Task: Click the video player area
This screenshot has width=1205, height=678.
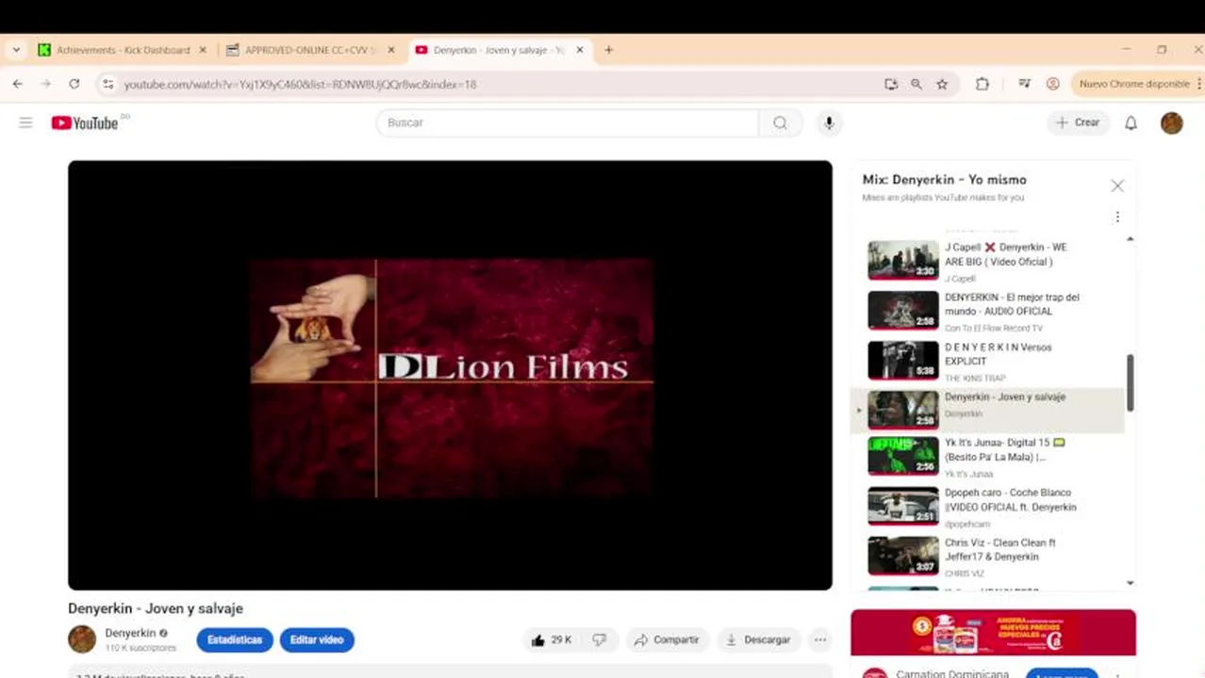Action: (450, 375)
